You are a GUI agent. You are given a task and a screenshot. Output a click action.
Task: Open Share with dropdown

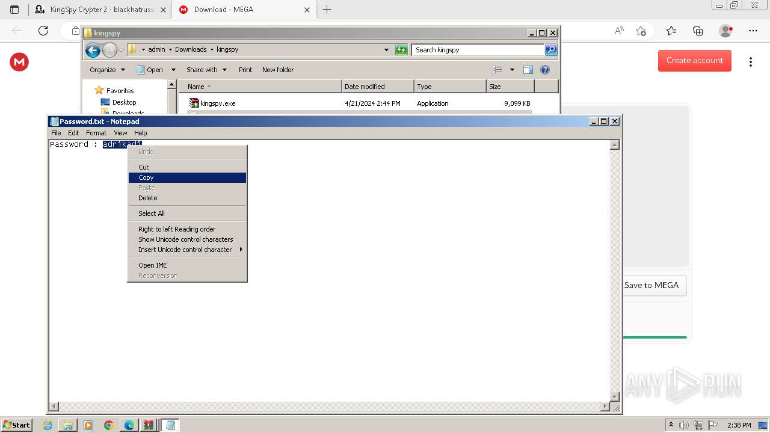tap(206, 70)
